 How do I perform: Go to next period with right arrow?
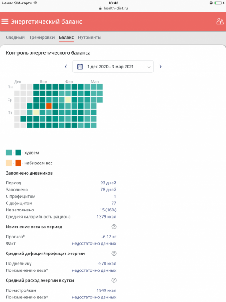(x=160, y=67)
